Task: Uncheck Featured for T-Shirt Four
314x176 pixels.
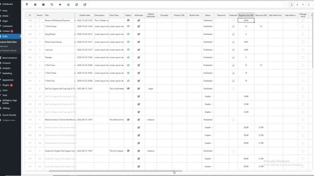Action: (x=233, y=65)
